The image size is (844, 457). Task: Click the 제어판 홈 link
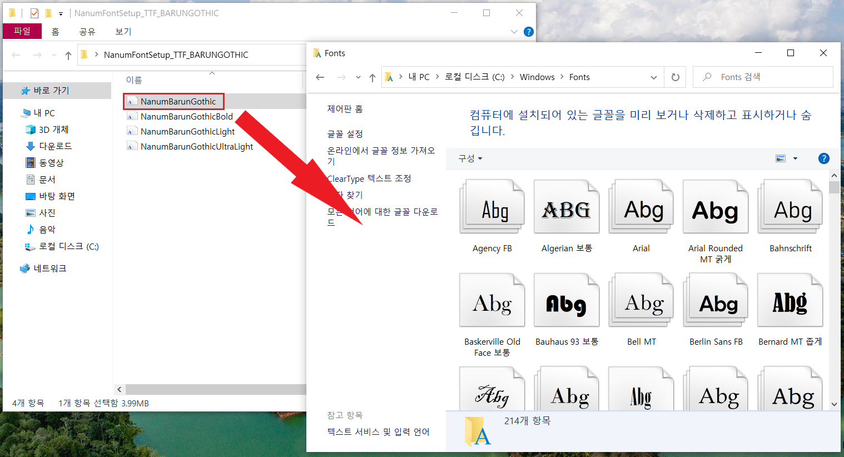pos(345,109)
